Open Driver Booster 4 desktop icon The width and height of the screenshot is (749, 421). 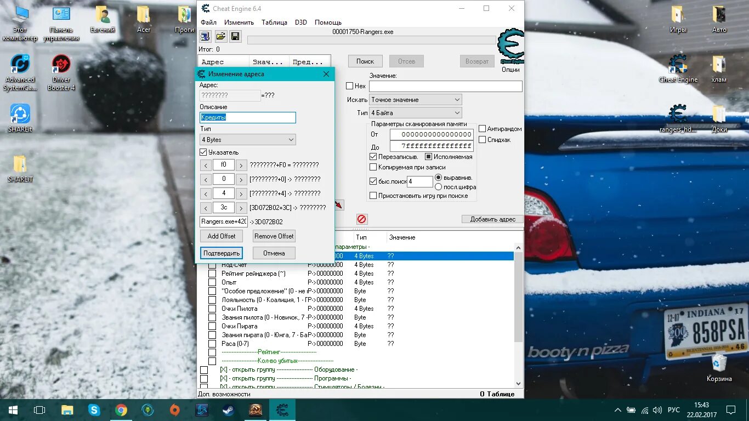pos(61,72)
